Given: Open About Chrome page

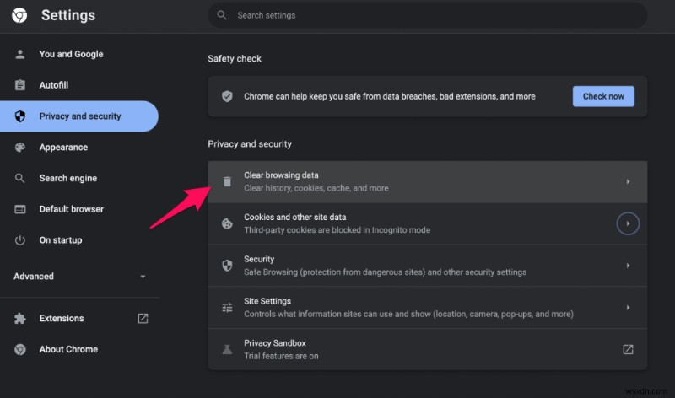Looking at the screenshot, I should 68,349.
